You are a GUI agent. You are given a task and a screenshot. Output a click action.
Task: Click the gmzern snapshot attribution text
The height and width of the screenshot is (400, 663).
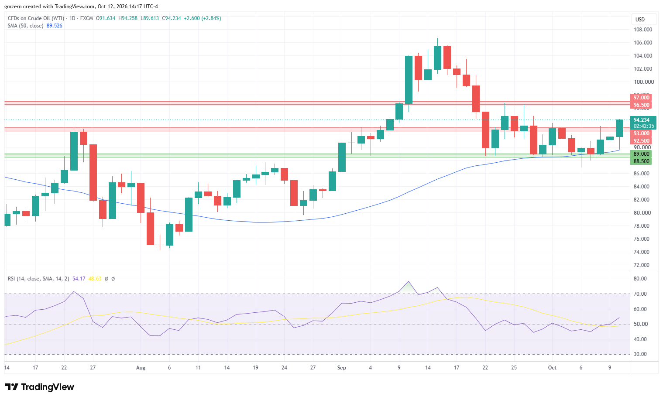[81, 7]
